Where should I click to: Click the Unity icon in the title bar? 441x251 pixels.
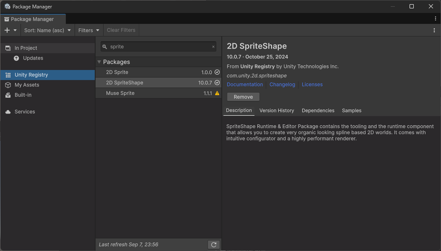pos(7,6)
